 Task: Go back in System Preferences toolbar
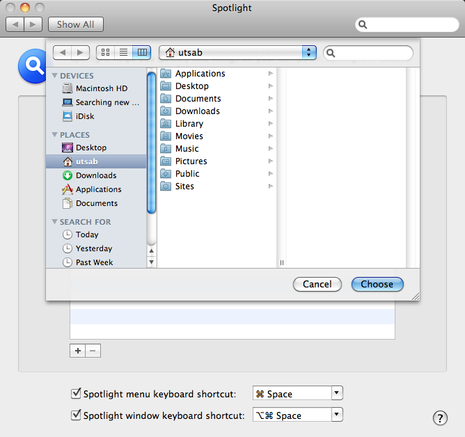tap(15, 24)
